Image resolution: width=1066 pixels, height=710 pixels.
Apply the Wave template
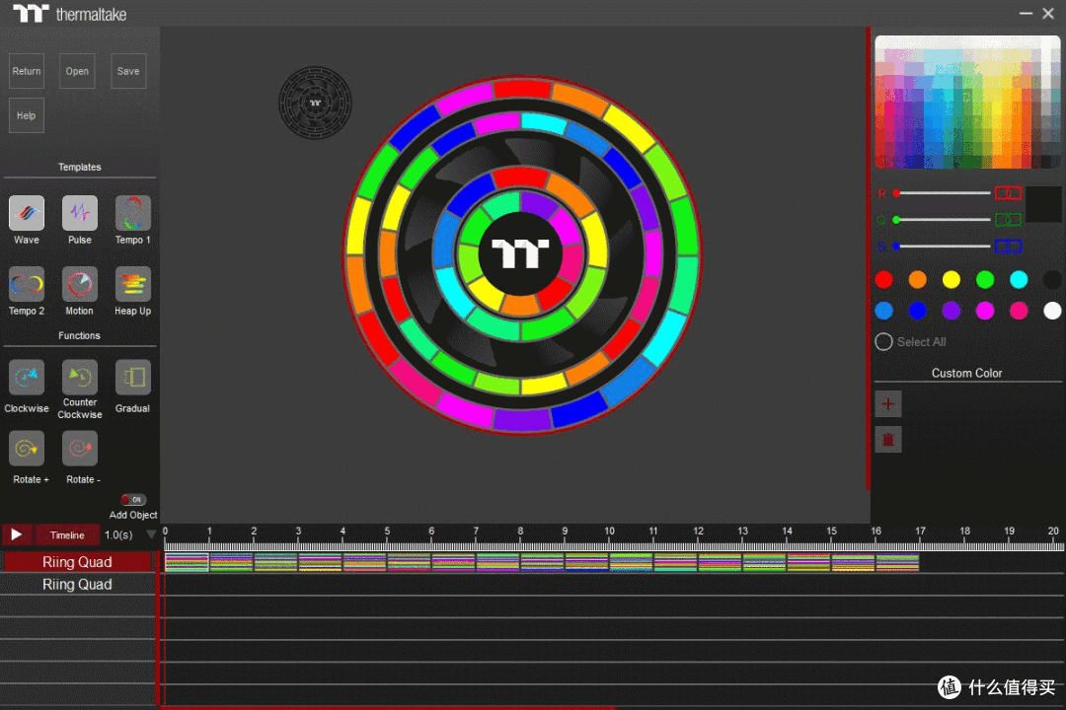point(27,213)
